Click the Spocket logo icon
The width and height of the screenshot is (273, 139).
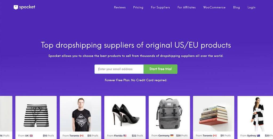(x=16, y=7)
